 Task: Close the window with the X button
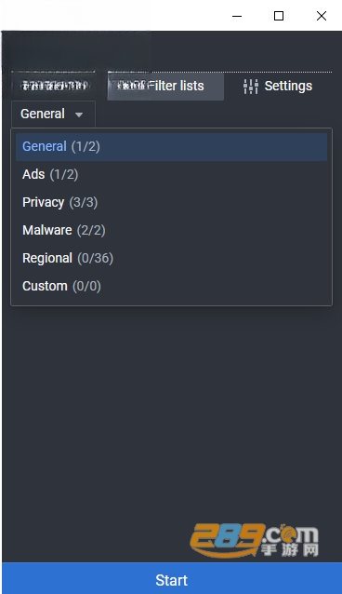click(322, 16)
